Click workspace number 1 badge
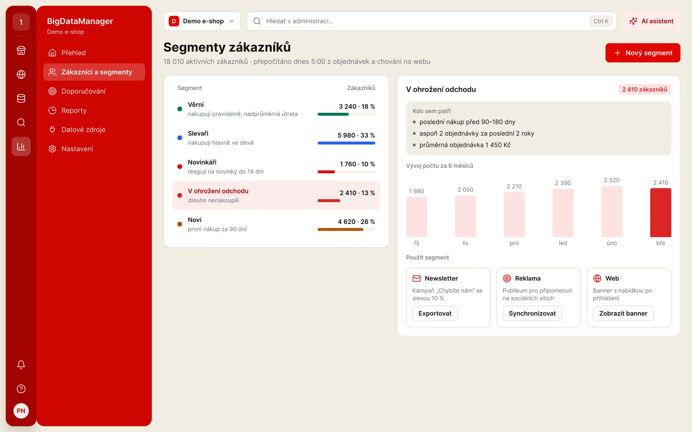The image size is (692, 432). point(21,22)
